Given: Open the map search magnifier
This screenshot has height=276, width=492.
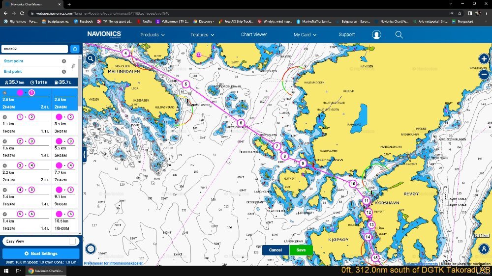Looking at the screenshot, I should coord(91,58).
